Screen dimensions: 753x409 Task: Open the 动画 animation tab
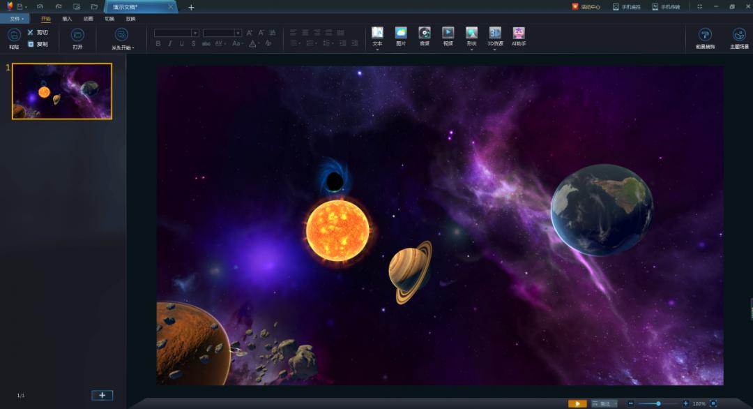click(x=88, y=19)
